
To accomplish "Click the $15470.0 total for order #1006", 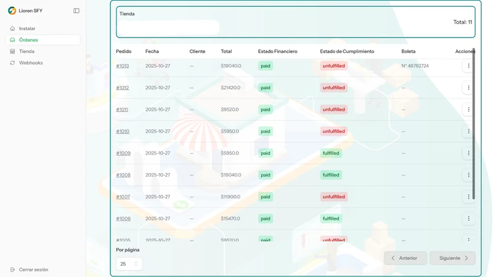I will pos(230,219).
